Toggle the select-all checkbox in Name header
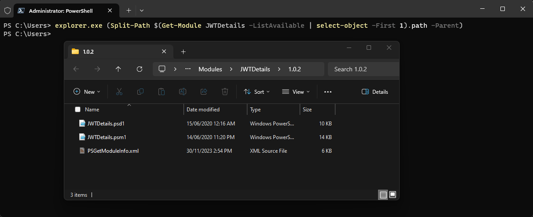 coord(78,110)
